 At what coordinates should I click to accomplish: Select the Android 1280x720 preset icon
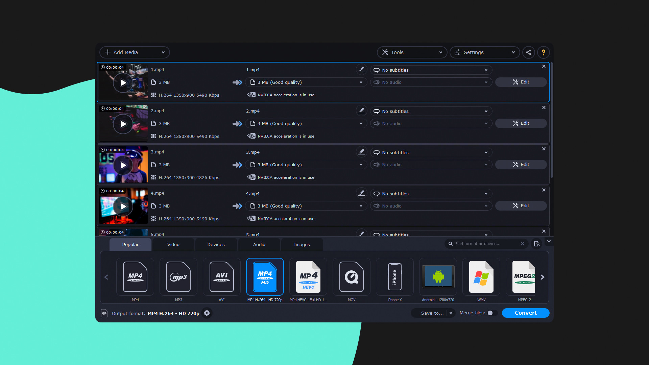click(x=438, y=276)
